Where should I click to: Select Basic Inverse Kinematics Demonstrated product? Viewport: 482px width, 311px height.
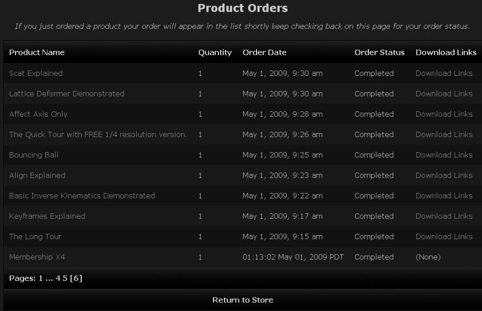pos(82,196)
